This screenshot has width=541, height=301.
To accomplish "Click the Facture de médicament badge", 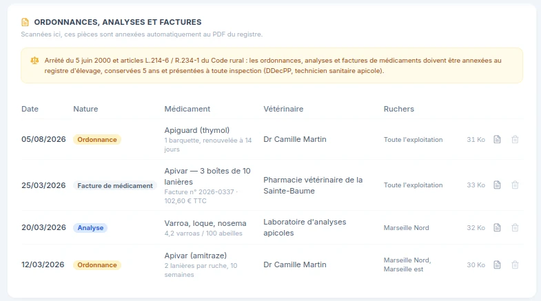I will point(115,185).
